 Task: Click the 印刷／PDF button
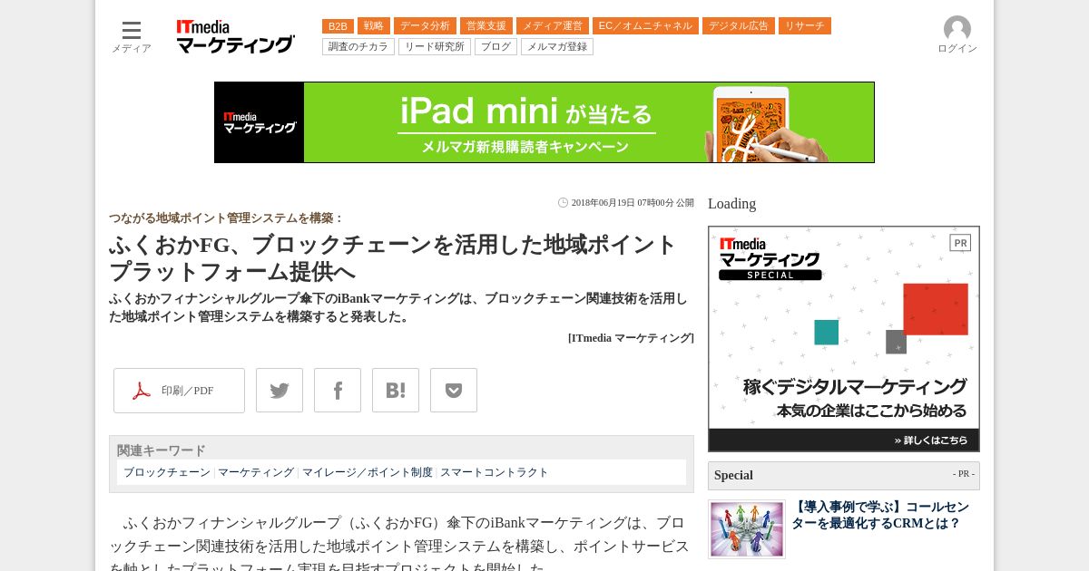tap(179, 391)
